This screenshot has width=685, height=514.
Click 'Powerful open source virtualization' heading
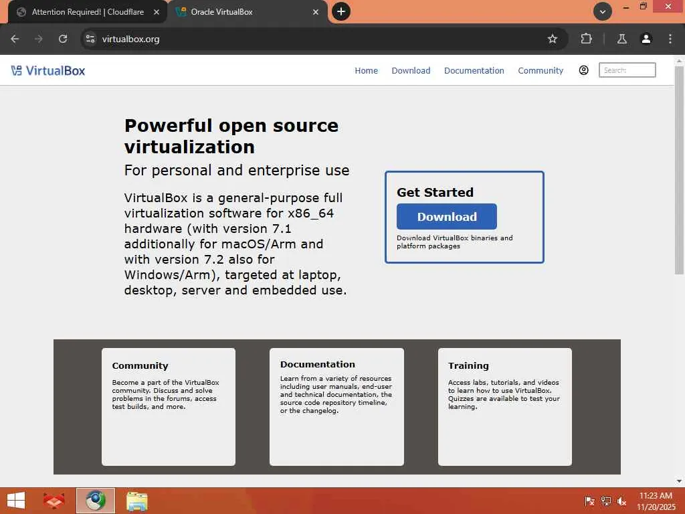231,137
